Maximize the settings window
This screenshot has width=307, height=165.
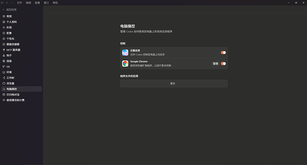coord(296,3)
